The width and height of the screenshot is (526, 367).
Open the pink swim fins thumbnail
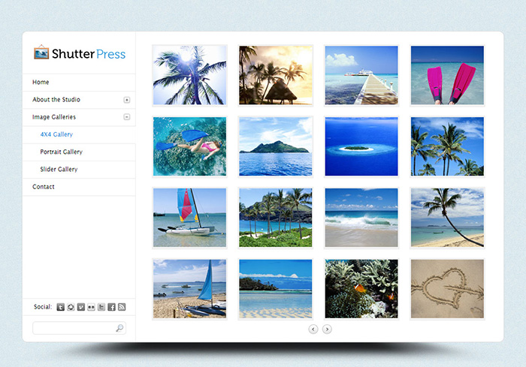point(447,75)
